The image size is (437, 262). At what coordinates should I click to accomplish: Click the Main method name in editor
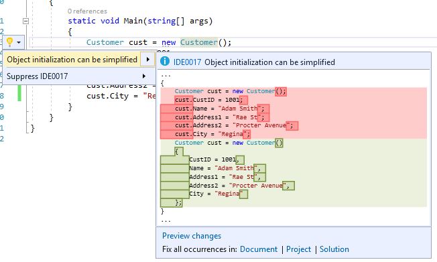tap(133, 21)
